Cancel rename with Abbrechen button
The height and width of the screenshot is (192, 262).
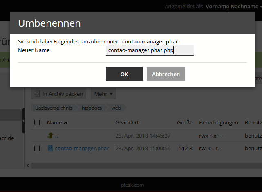click(166, 74)
